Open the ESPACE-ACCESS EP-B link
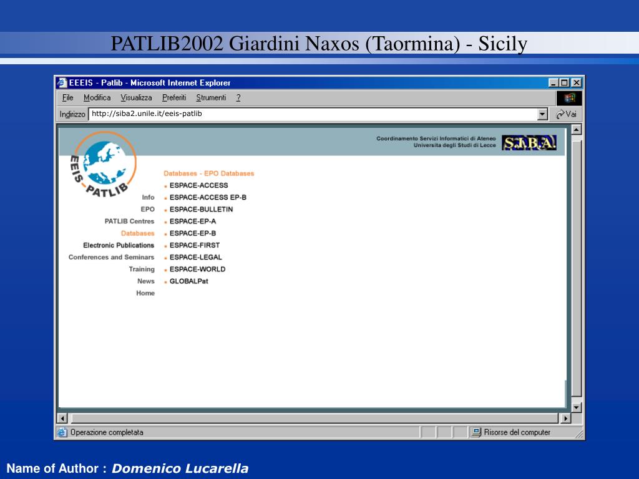Image resolution: width=639 pixels, height=479 pixels. (x=208, y=197)
